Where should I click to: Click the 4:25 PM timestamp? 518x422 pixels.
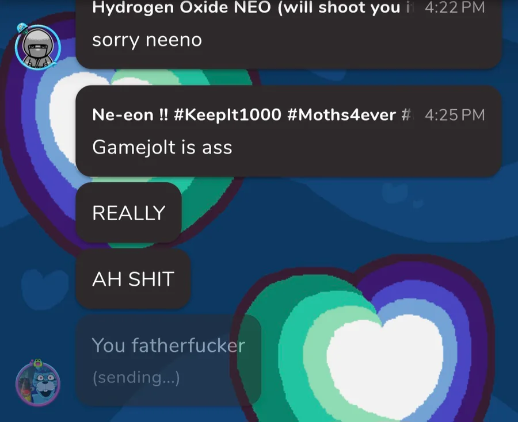[455, 115]
